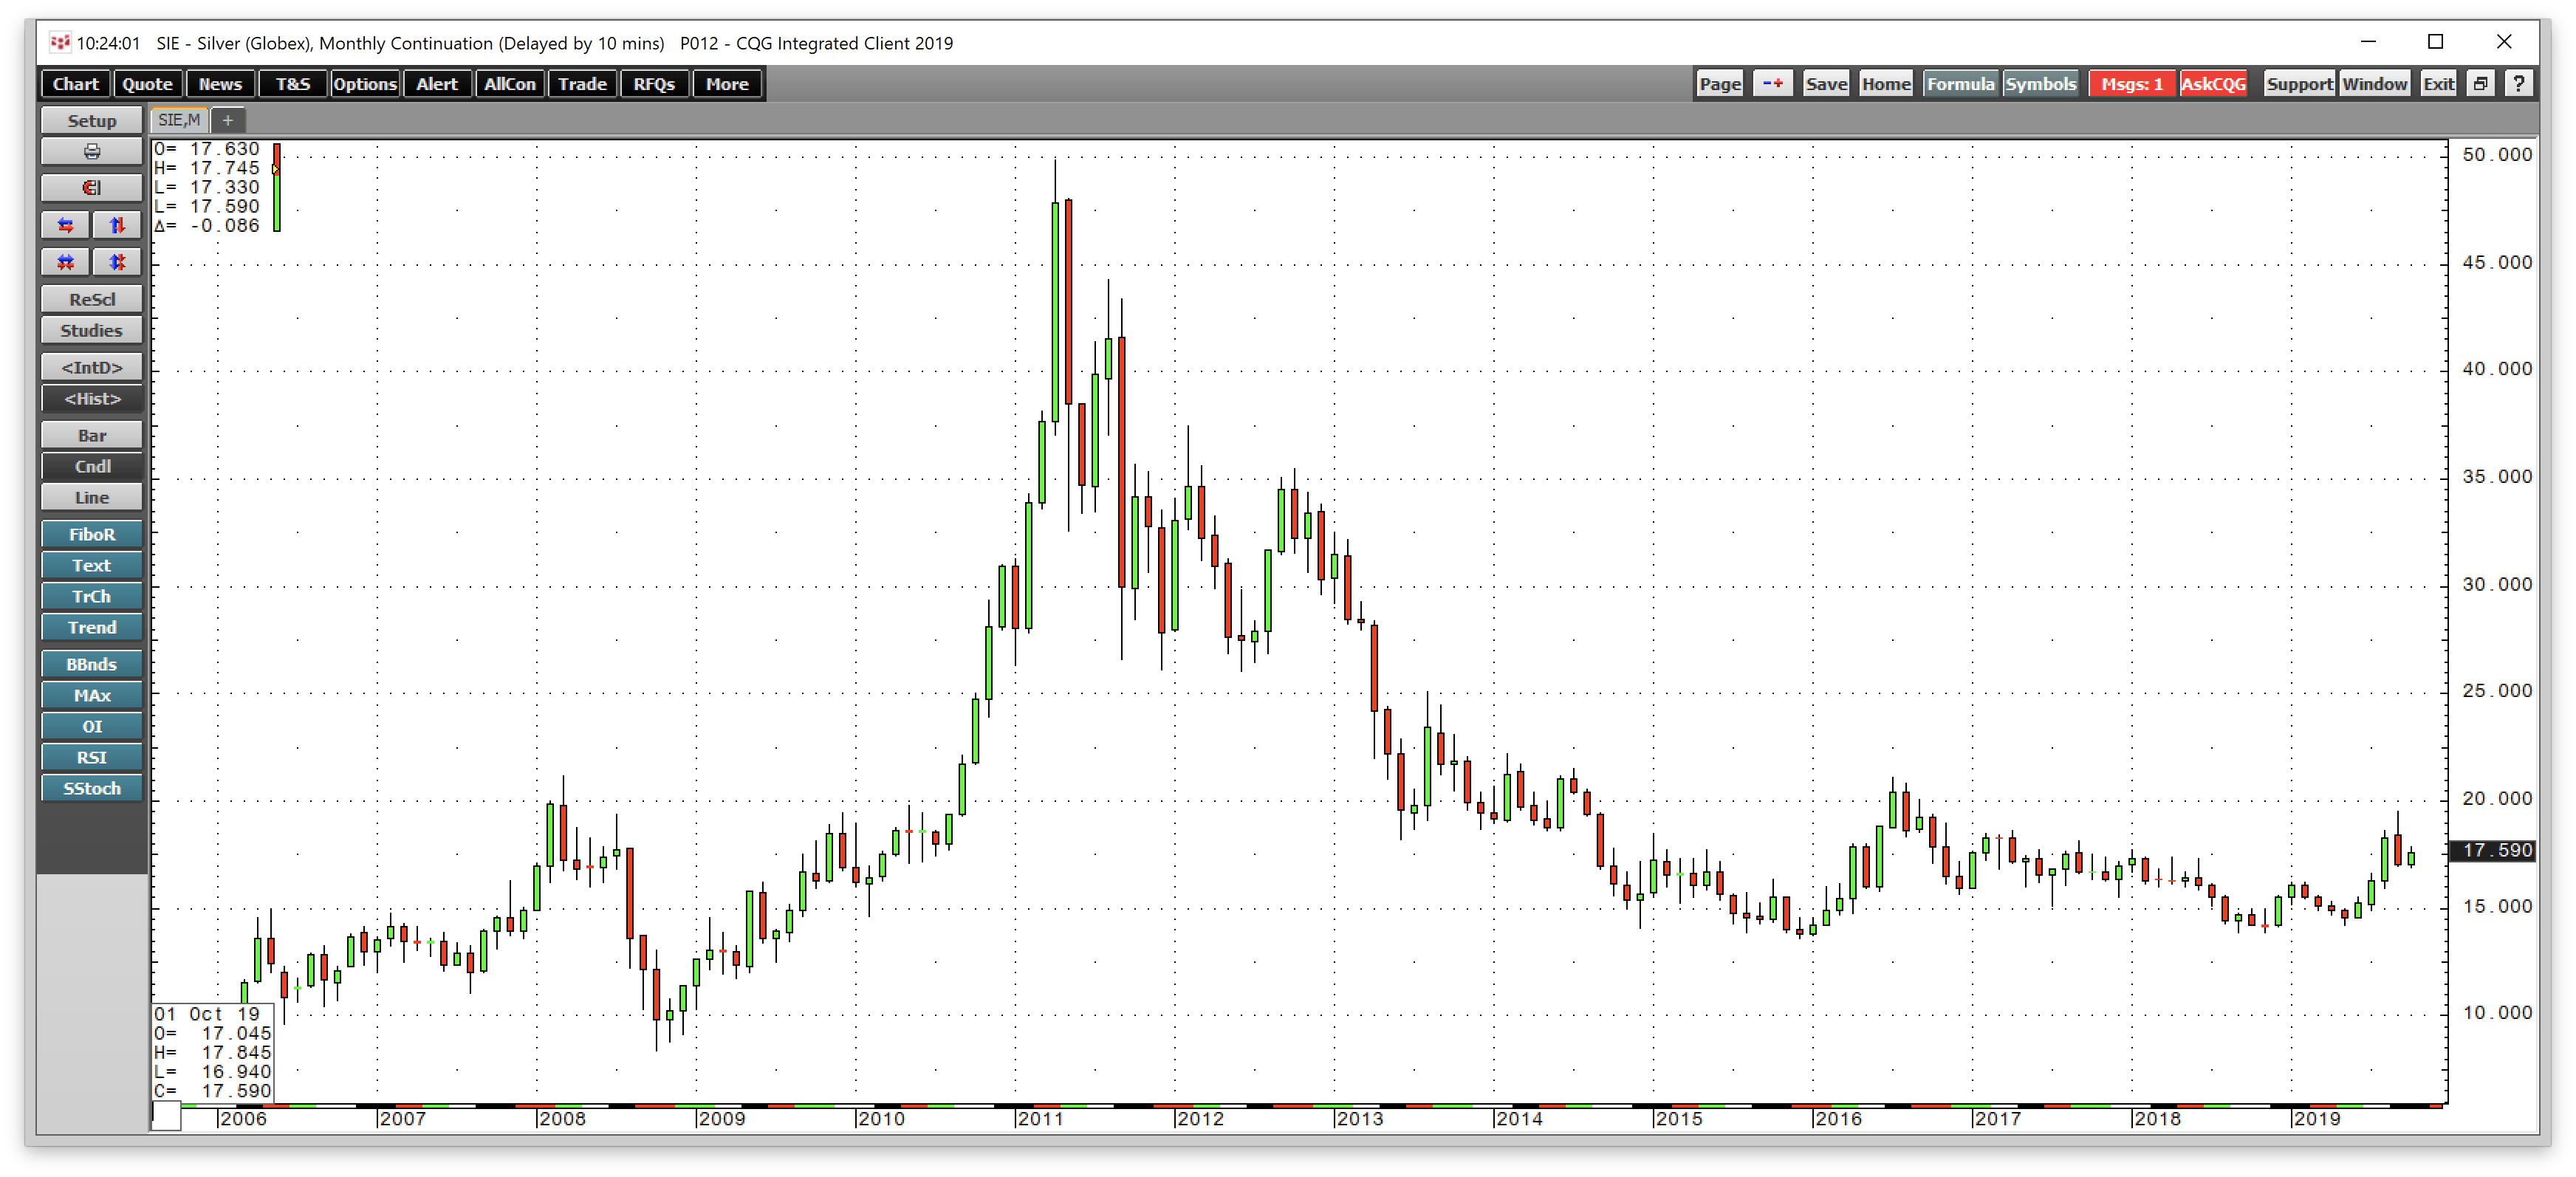Viewport: 2576px width, 1177px height.
Task: Expand chart scale vertically
Action: (x=117, y=225)
